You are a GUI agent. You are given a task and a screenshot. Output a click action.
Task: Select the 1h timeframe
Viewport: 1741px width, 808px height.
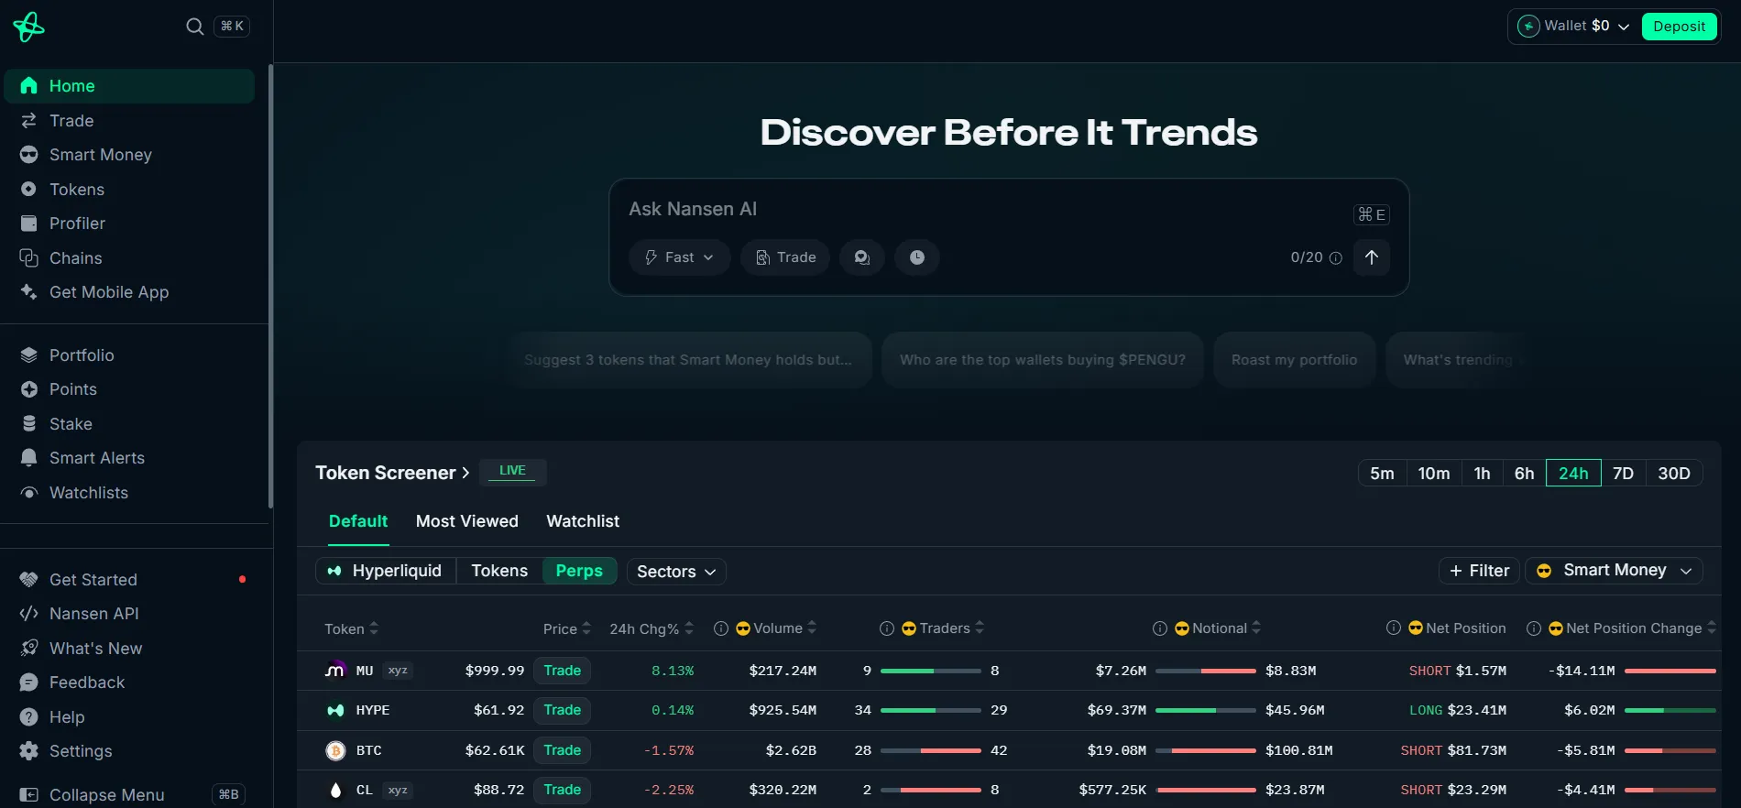[x=1482, y=473]
